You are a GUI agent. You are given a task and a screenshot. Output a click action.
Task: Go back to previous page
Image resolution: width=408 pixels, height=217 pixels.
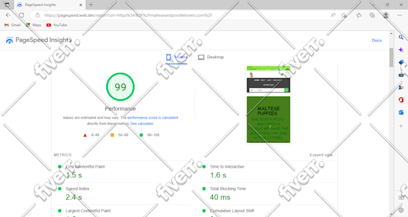point(8,15)
